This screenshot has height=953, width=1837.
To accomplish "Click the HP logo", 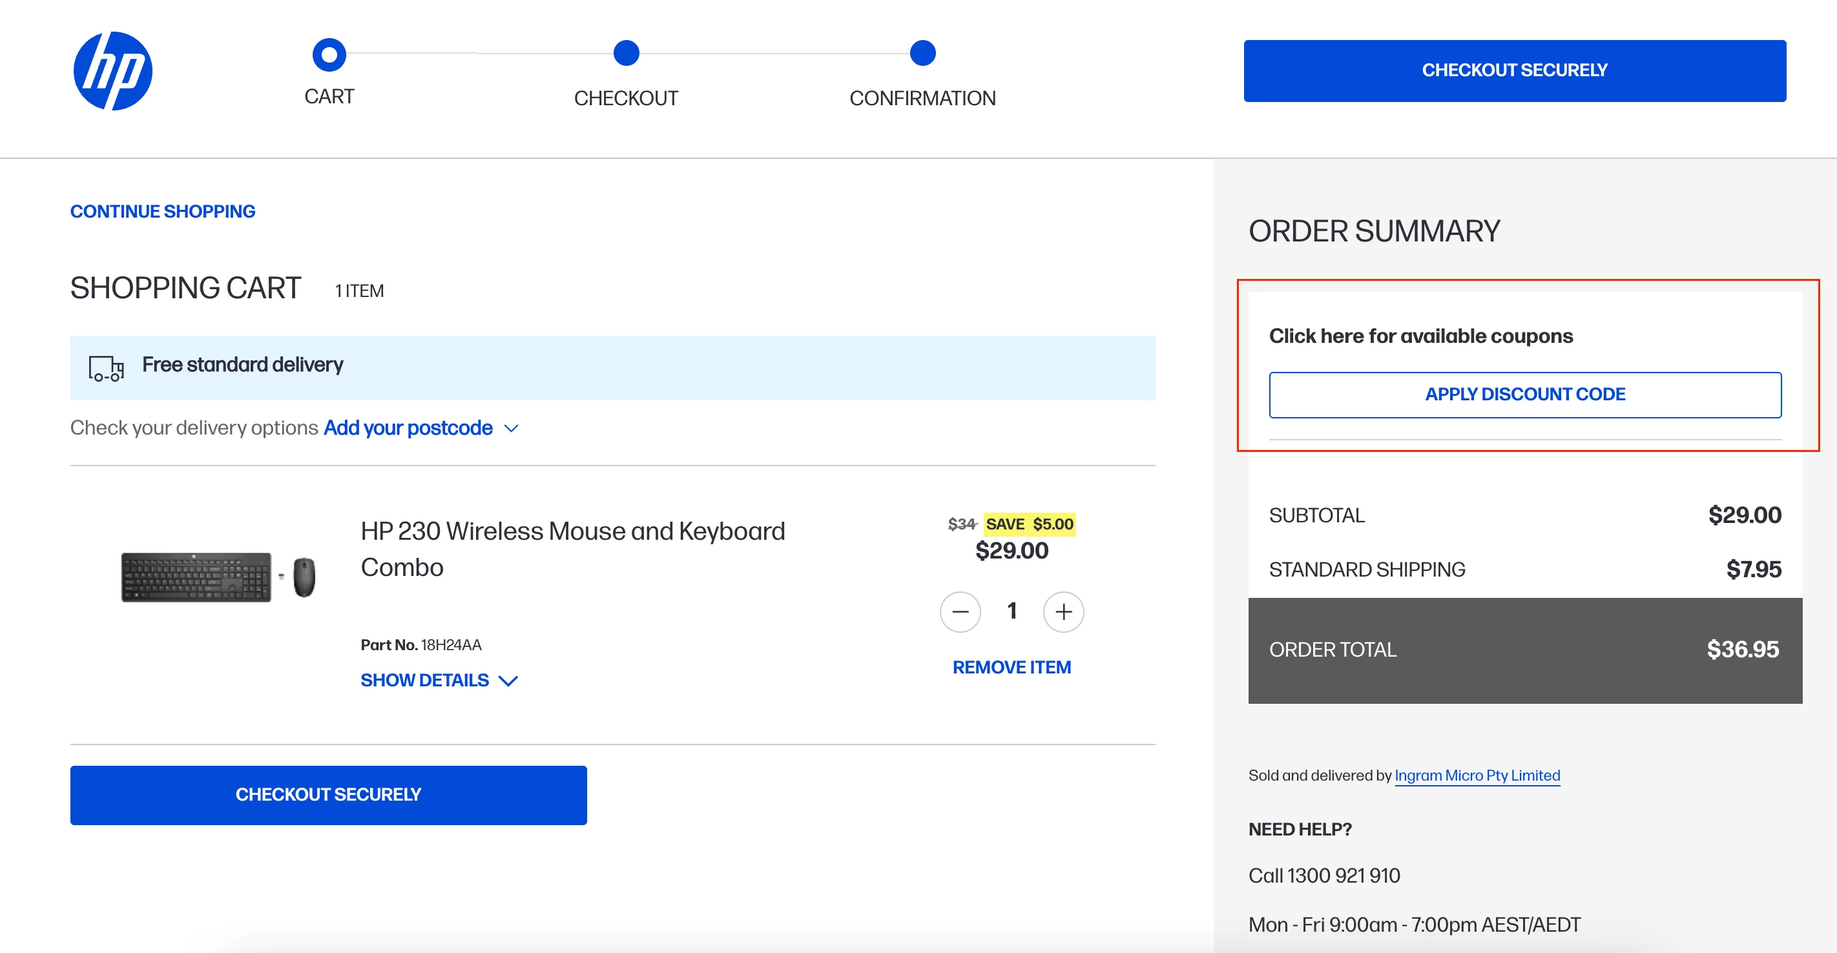I will [x=112, y=70].
